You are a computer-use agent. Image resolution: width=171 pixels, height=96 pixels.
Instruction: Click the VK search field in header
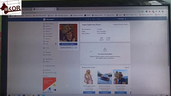coord(70,19)
